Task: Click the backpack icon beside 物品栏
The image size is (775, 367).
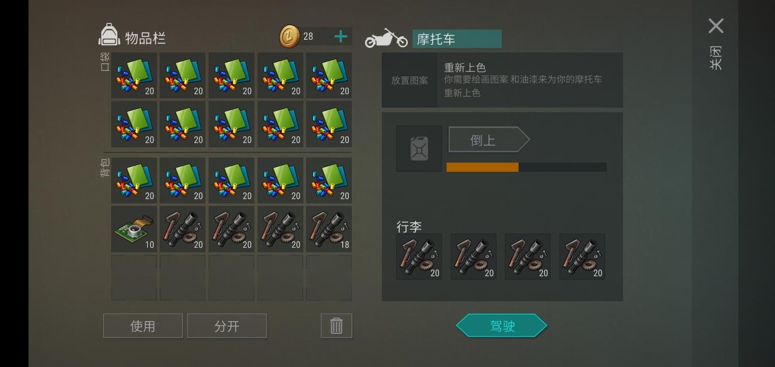Action: [109, 35]
